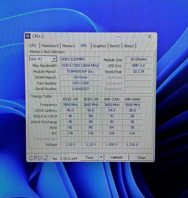Viewport: 188px width, 198px height.
Task: Click the tRC value 116
Action: [132, 133]
